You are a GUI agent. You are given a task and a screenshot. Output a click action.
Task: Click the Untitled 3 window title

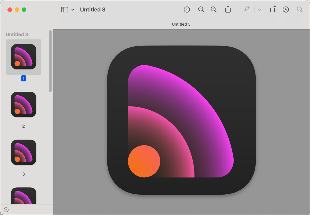tap(93, 10)
